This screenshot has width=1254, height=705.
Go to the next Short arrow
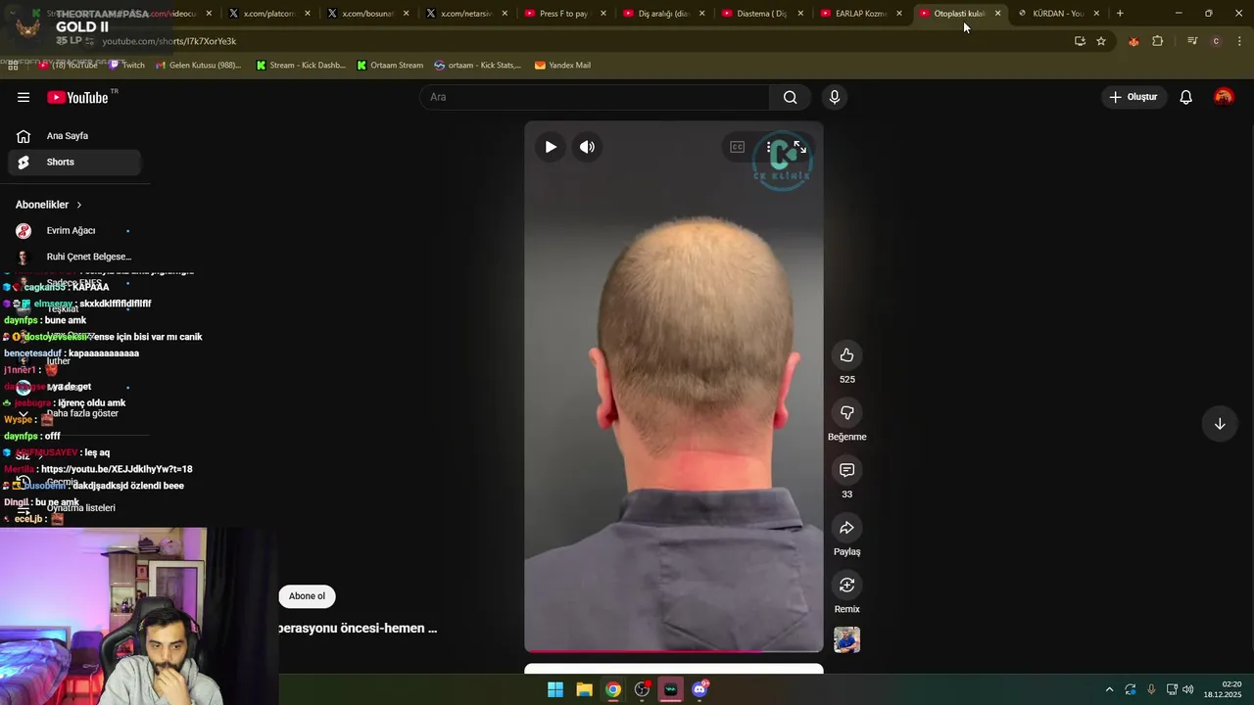(1220, 424)
